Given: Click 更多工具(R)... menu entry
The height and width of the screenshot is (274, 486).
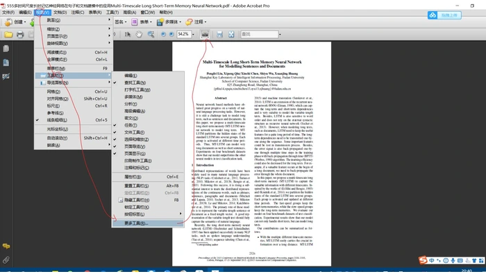Looking at the screenshot, I should click(148, 223).
